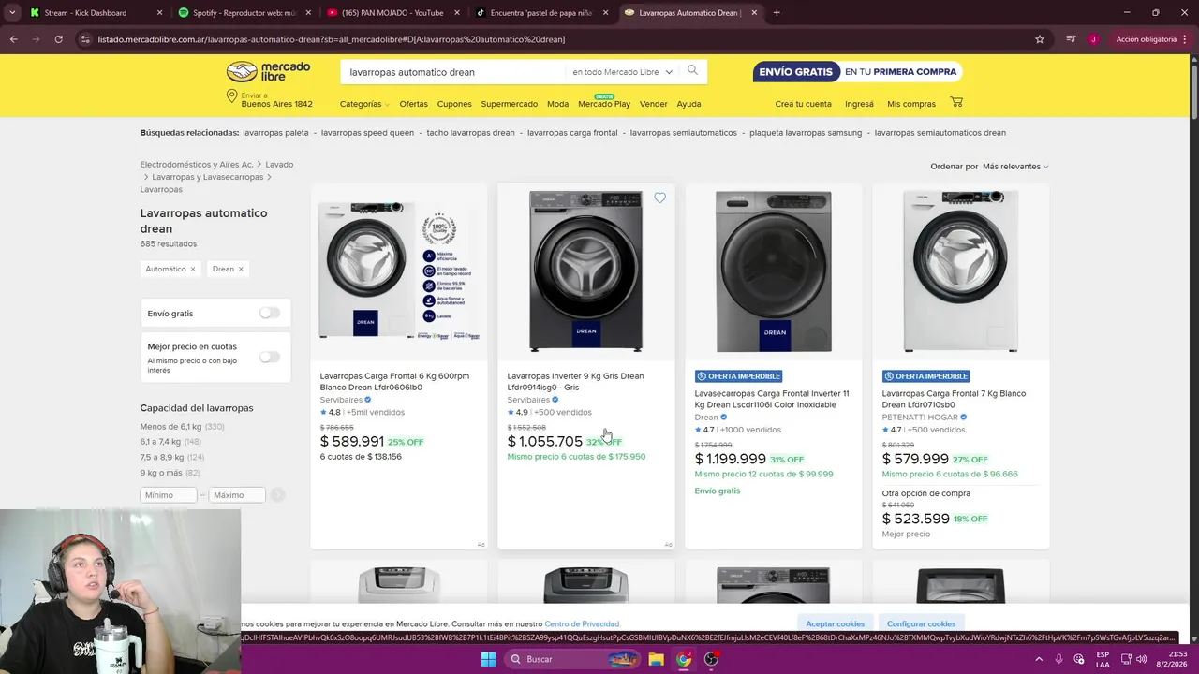Submit the price range filter arrow button
1199x674 pixels.
coord(277,494)
